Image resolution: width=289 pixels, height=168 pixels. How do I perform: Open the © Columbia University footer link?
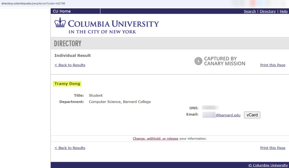[x=268, y=165]
